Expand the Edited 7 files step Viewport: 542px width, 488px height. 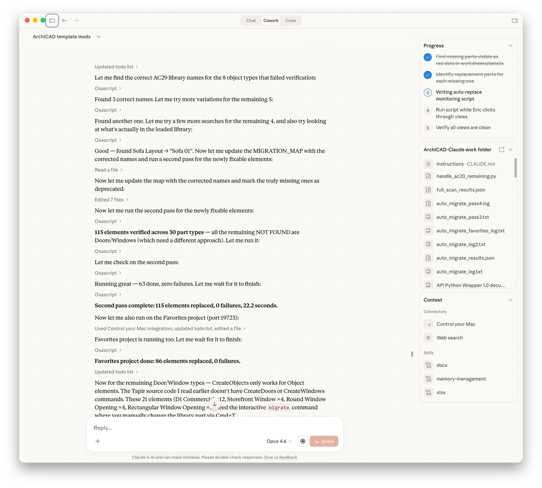coord(111,200)
